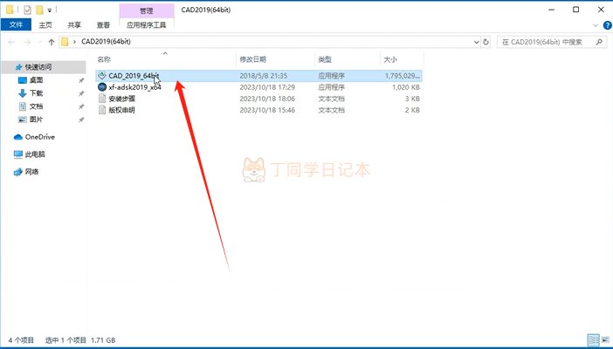Refresh the current folder
This screenshot has width=613, height=349.
click(x=486, y=42)
